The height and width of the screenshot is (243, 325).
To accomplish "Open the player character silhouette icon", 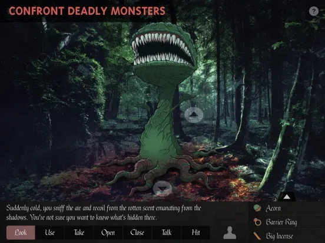I will [230, 232].
